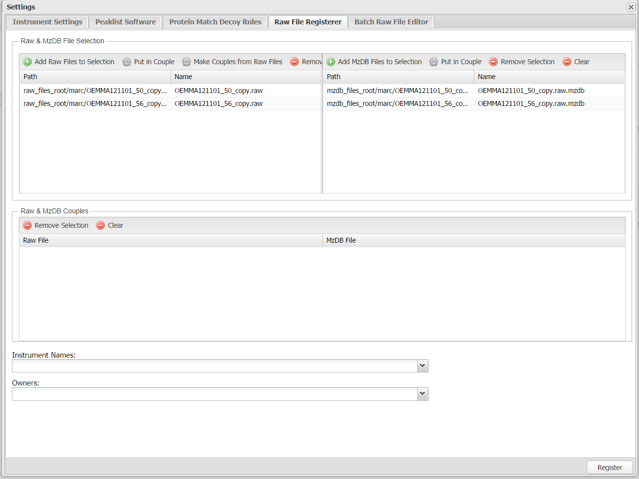Image resolution: width=639 pixels, height=479 pixels.
Task: Click Add Raw Files to Selection icon
Action: point(27,62)
